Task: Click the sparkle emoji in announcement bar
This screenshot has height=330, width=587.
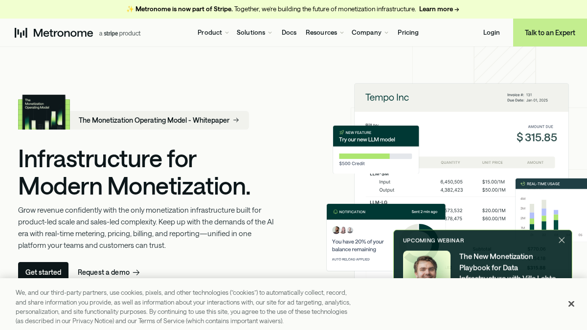Action: pos(130,9)
